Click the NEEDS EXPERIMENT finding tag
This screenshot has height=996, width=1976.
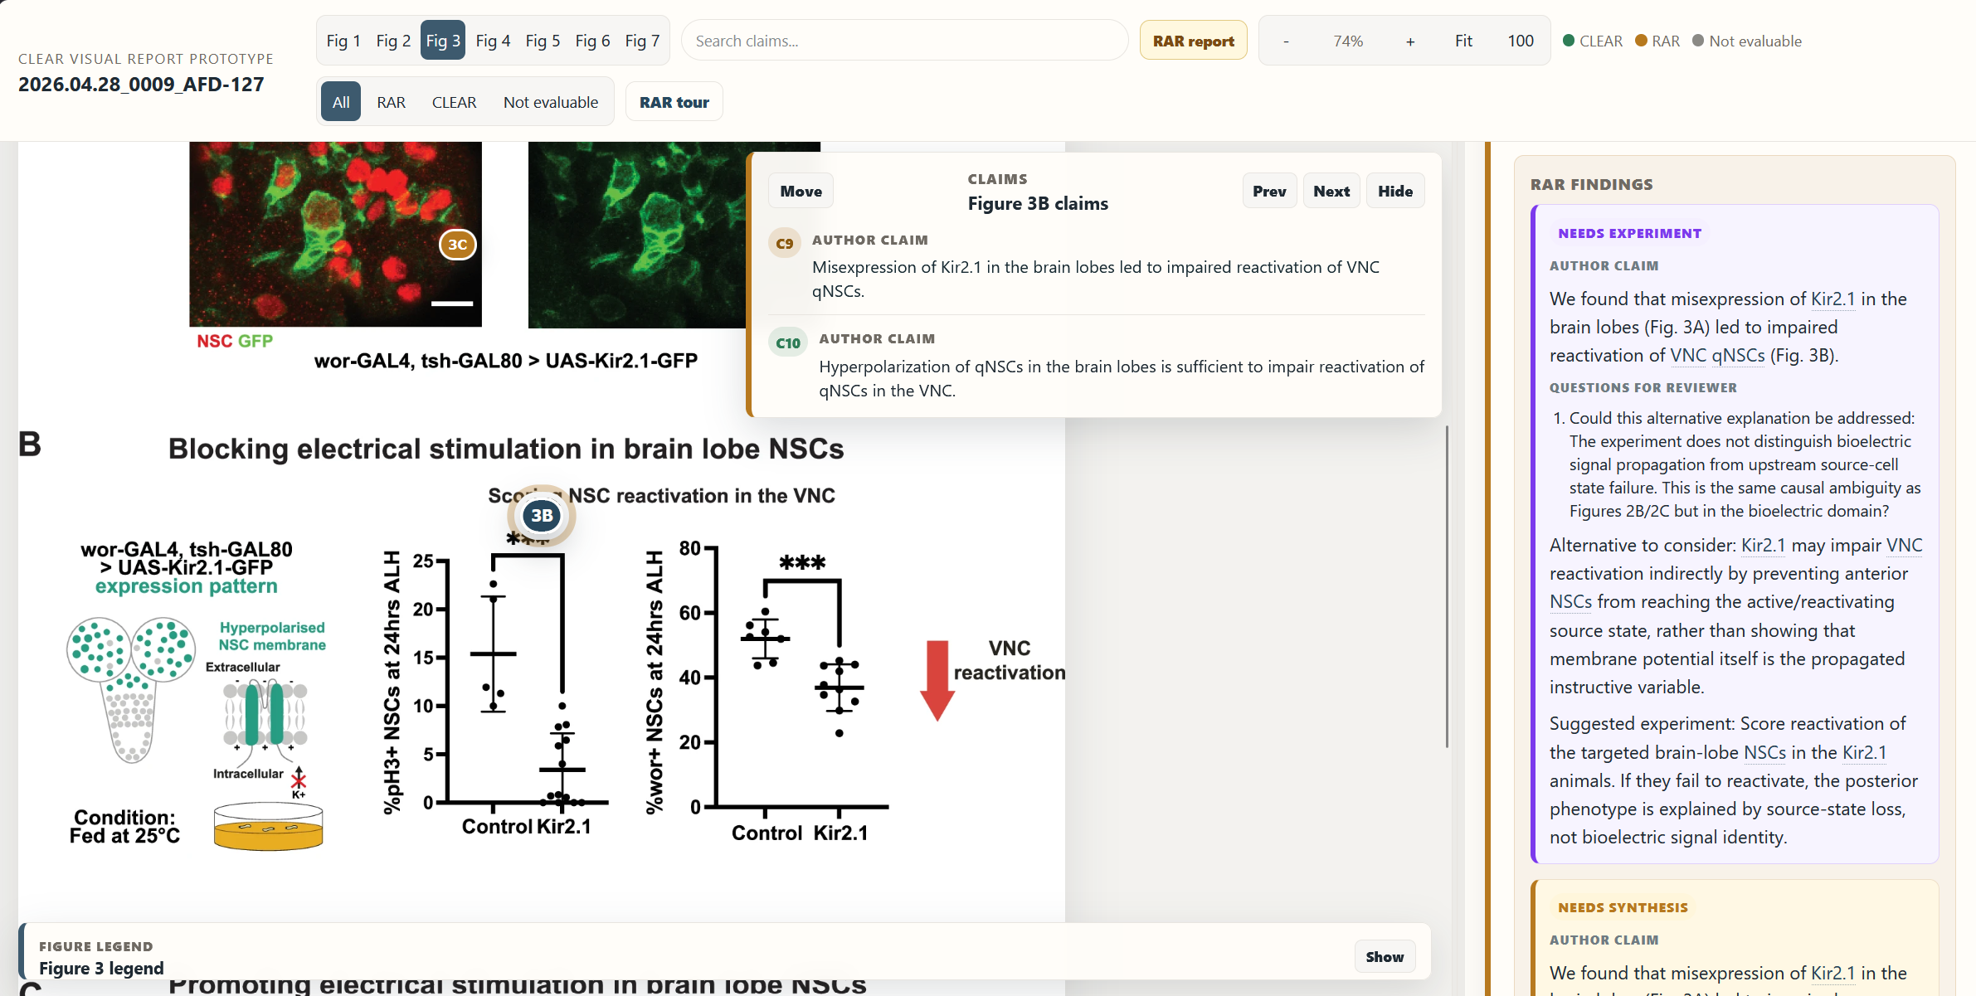(x=1629, y=233)
